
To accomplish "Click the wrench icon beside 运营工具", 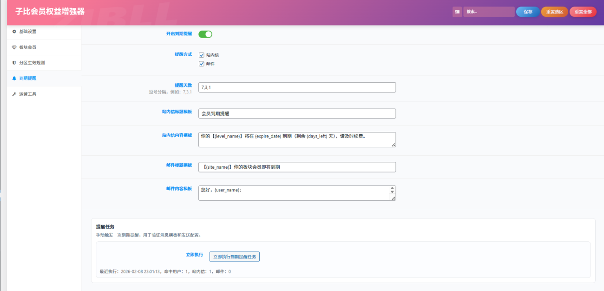I will coord(14,94).
